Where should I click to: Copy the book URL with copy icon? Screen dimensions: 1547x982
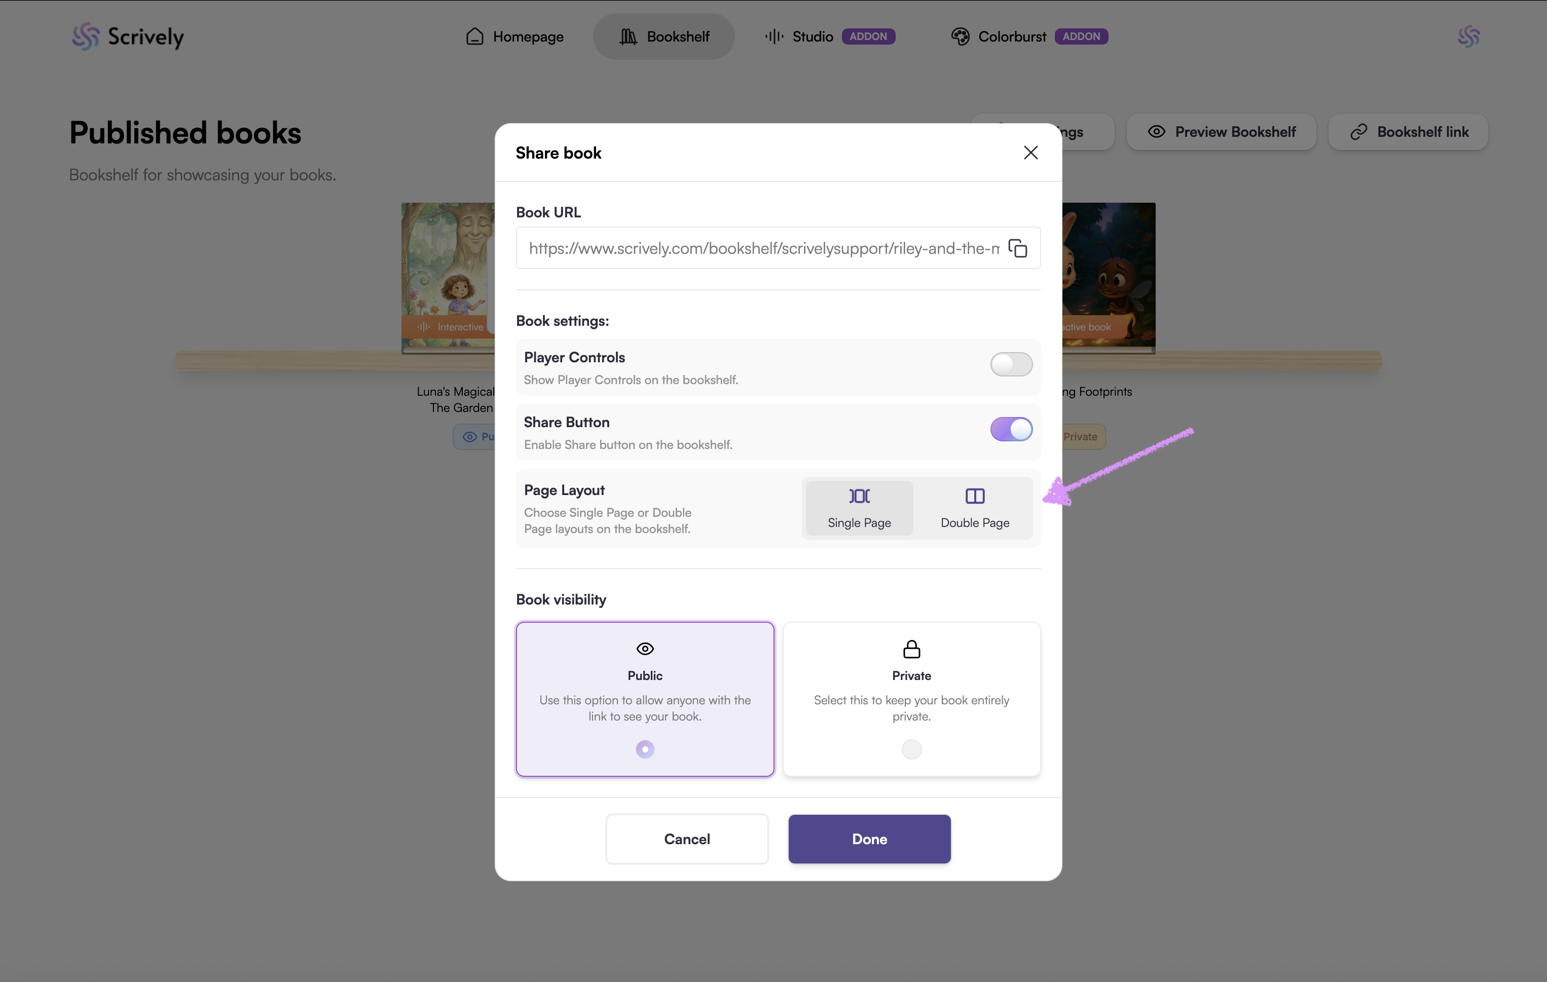[x=1018, y=248]
